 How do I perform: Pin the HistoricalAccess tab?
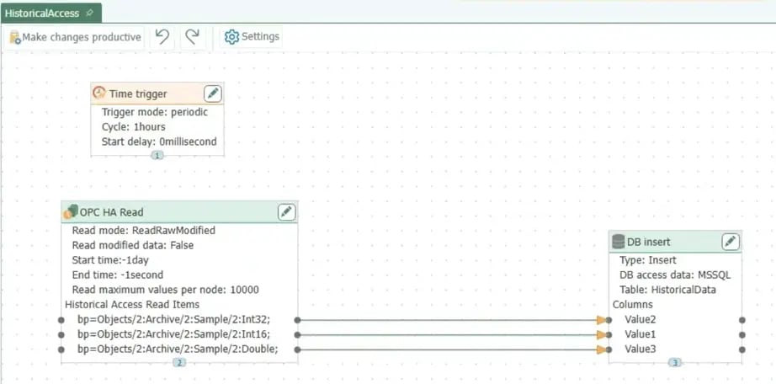click(90, 13)
